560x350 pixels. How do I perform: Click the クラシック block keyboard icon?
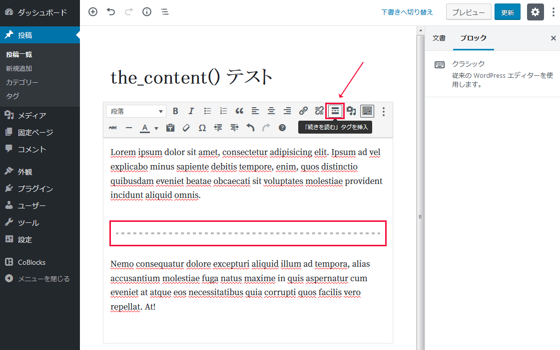coord(440,64)
